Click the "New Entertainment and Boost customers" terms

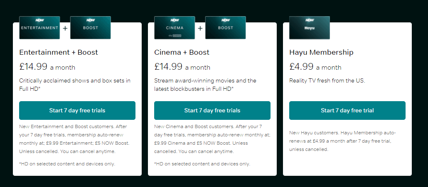point(74,139)
